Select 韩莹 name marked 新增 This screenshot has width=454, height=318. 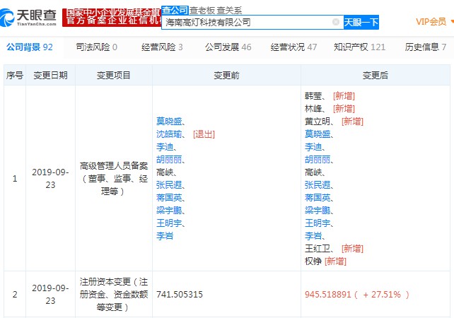[x=313, y=96]
